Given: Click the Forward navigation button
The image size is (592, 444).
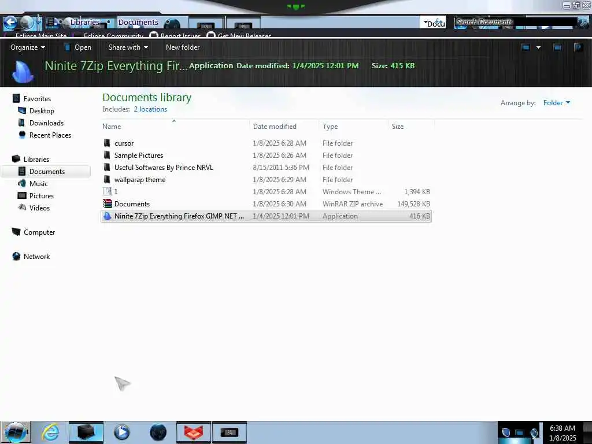Looking at the screenshot, I should point(27,23).
